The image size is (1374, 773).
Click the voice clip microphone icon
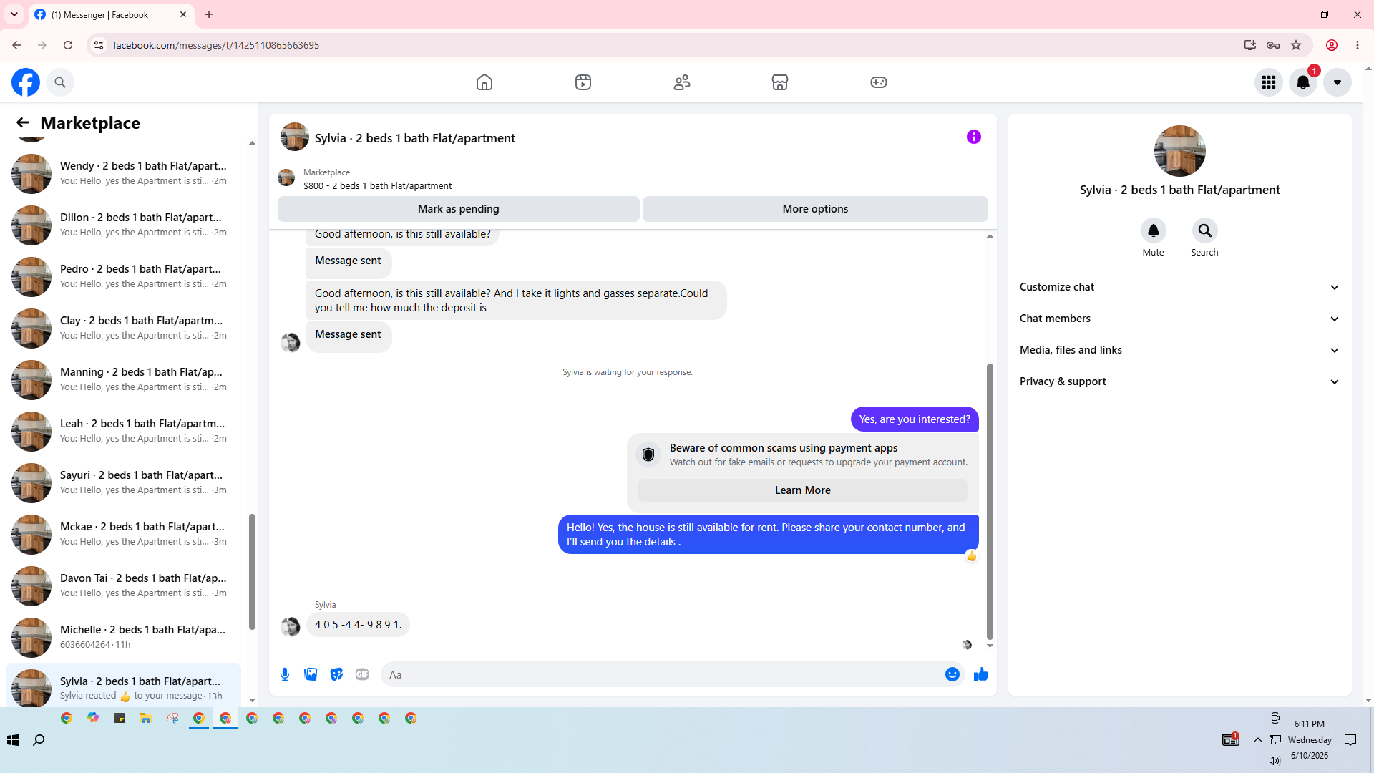pos(285,674)
